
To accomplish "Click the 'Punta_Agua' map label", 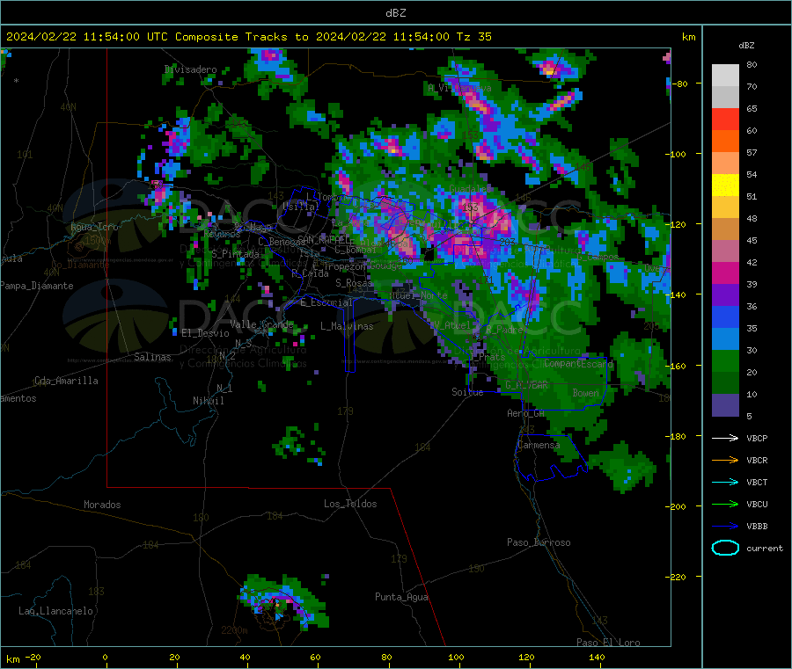I will tap(401, 598).
